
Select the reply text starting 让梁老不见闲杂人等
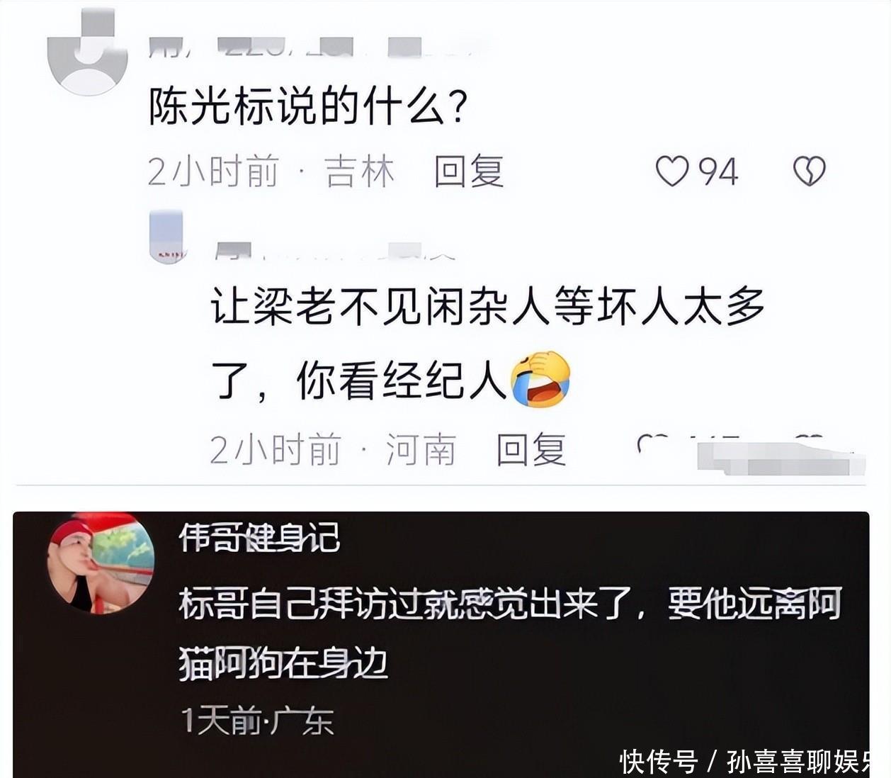coord(488,344)
